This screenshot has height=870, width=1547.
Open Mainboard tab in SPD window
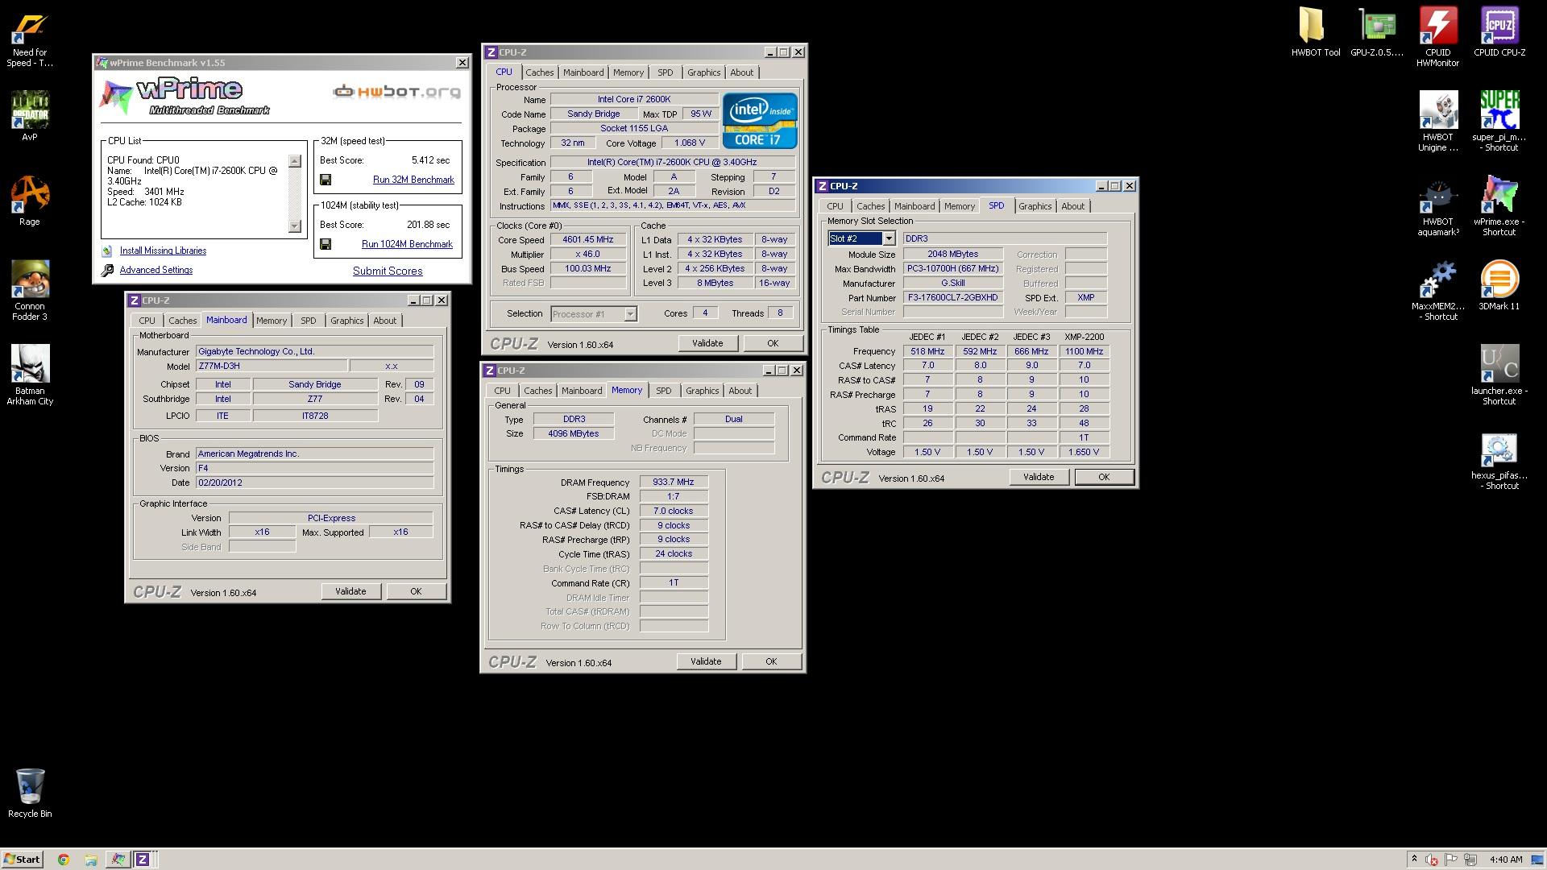[915, 206]
